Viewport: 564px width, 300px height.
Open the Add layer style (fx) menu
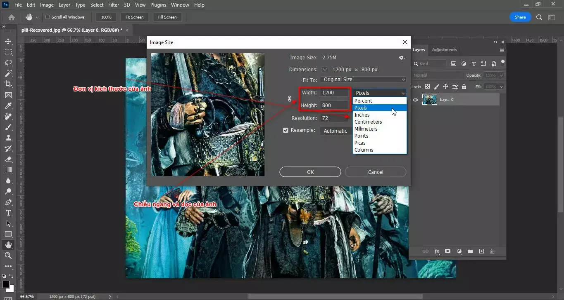tap(437, 251)
